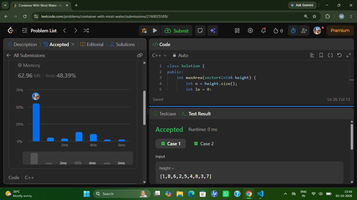
Task: Open notifications bell
Action: (264, 31)
